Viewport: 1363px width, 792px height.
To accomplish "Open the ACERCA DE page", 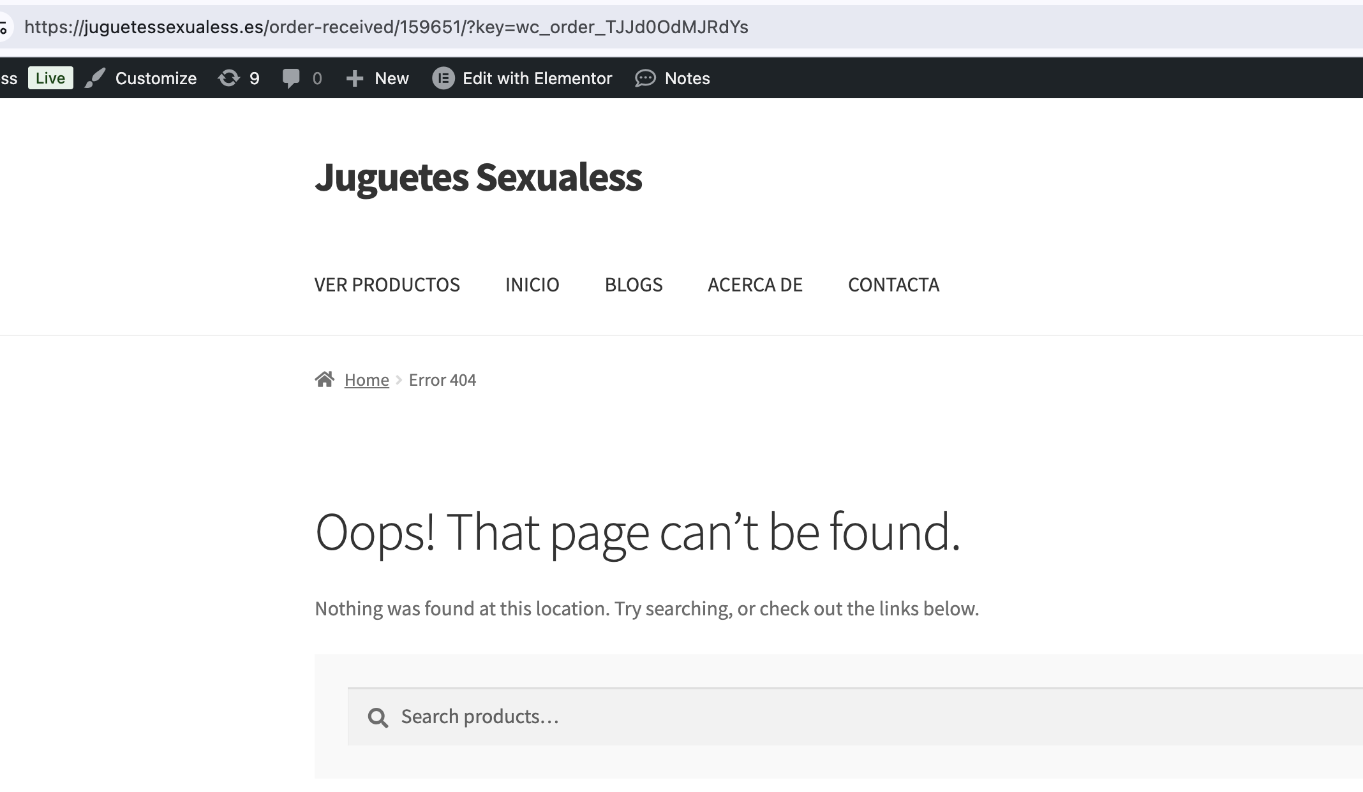I will pyautogui.click(x=755, y=284).
